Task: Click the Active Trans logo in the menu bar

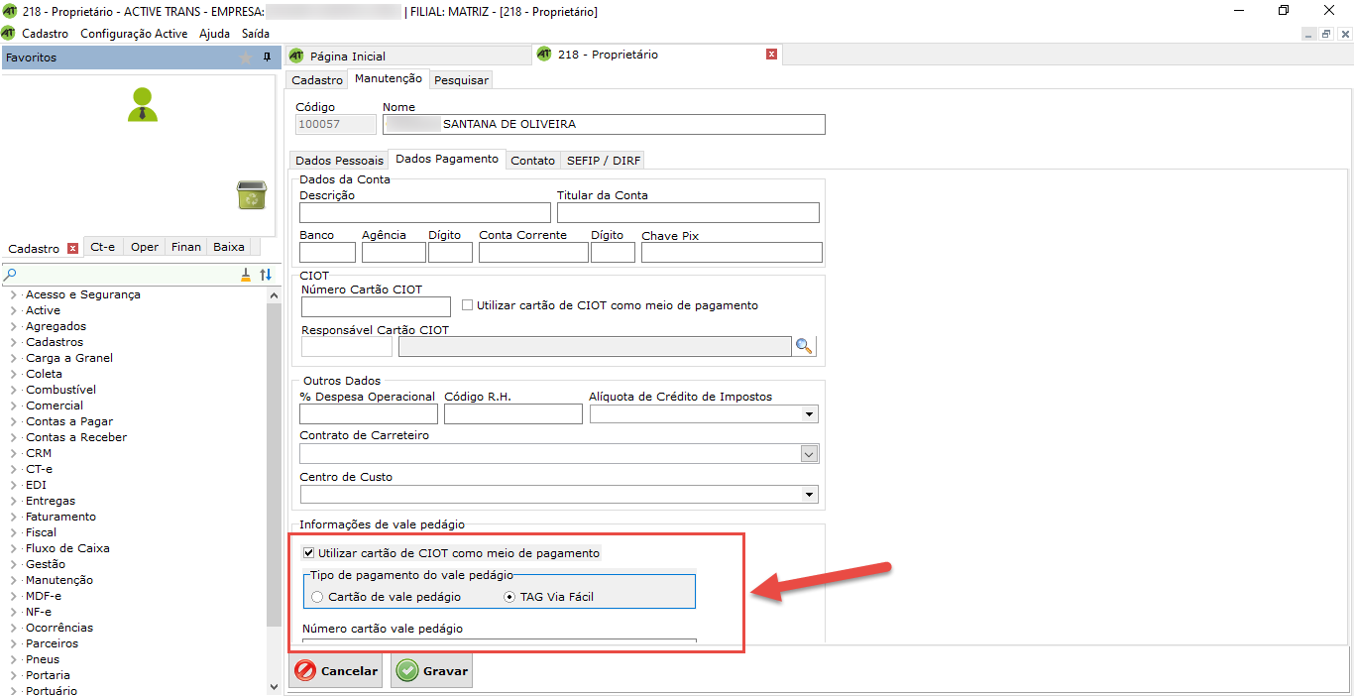Action: pos(9,33)
